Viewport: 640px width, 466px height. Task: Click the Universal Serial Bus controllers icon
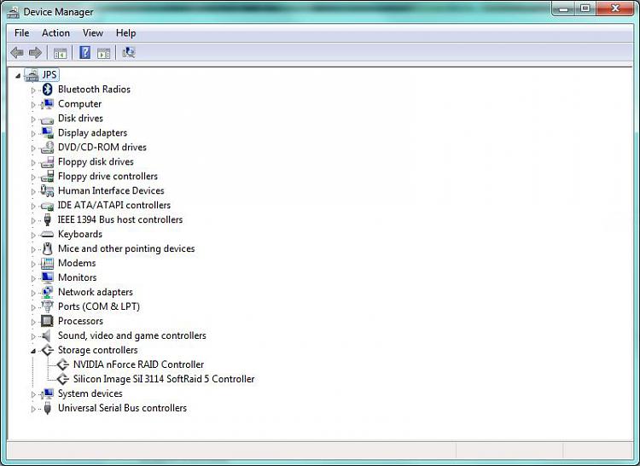[47, 408]
